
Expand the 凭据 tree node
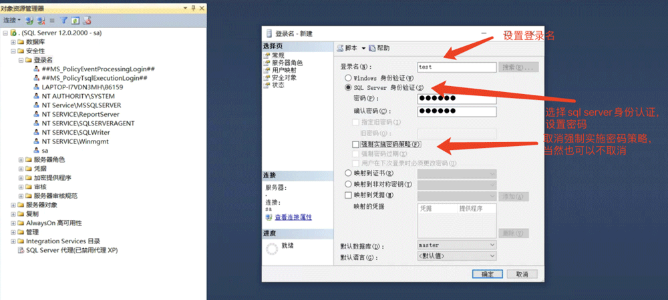pos(21,169)
